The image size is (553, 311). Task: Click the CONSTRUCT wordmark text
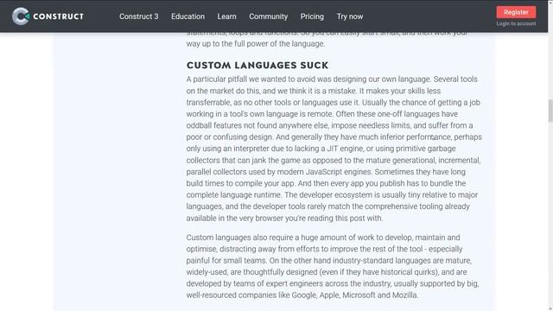click(x=58, y=16)
